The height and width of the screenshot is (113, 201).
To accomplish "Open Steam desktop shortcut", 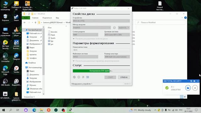I will [x=16, y=18].
